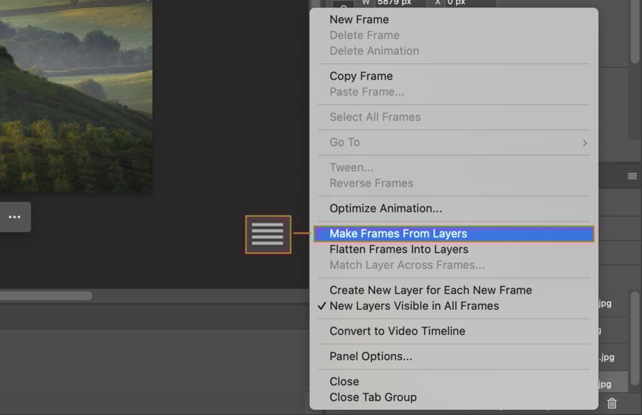Open the highlighted Timeline panel menu icon
This screenshot has width=642, height=415.
(x=268, y=234)
